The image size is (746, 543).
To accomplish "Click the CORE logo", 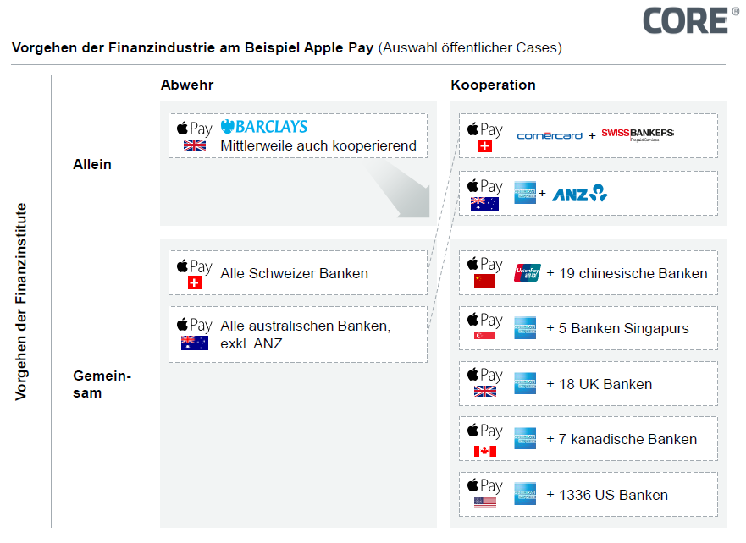I will pos(684,19).
